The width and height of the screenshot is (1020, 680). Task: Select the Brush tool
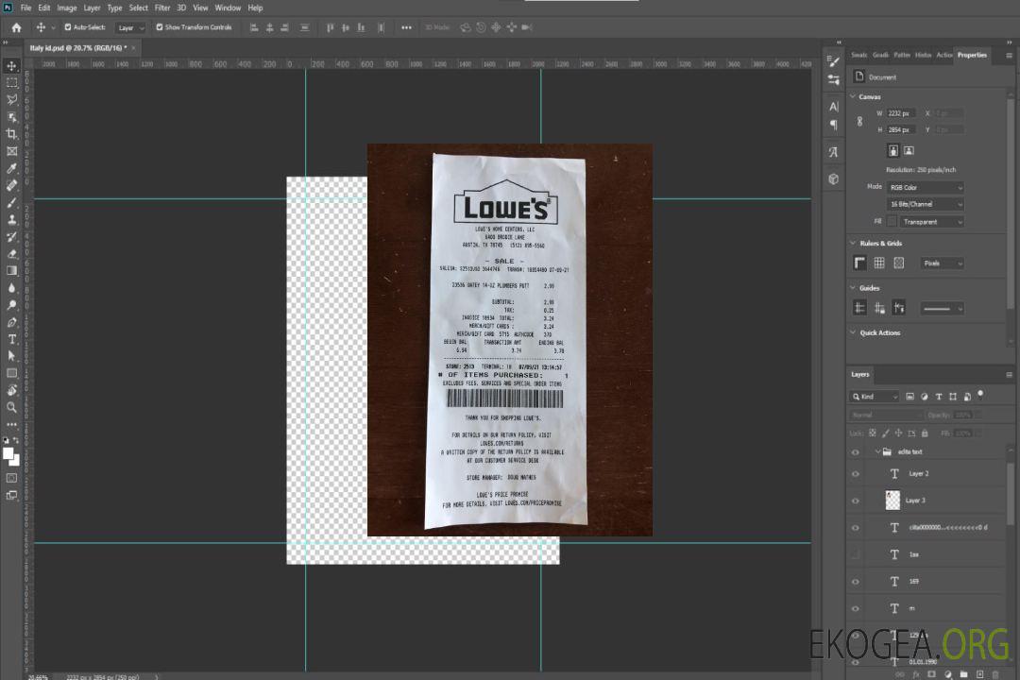[x=11, y=203]
